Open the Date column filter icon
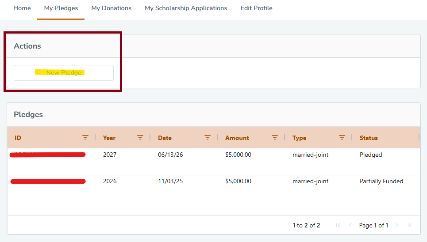The width and height of the screenshot is (427, 242). coord(207,138)
